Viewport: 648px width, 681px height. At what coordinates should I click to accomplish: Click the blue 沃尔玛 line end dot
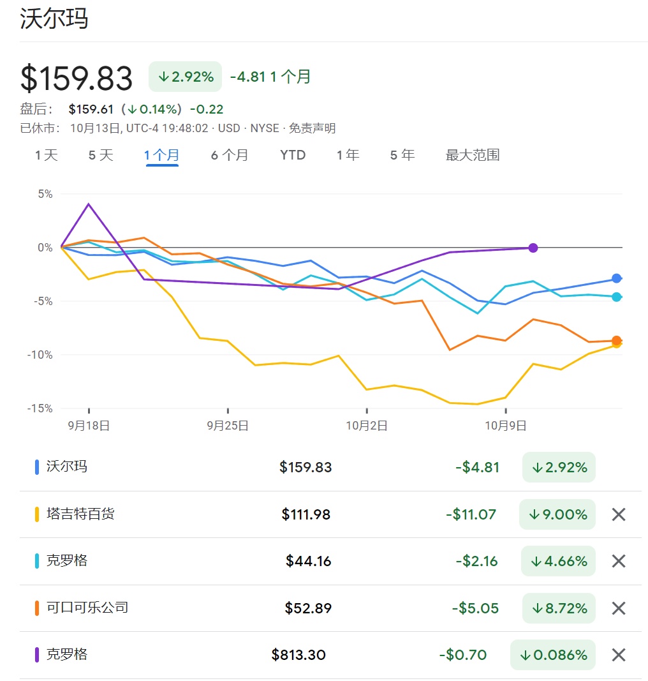(x=616, y=278)
